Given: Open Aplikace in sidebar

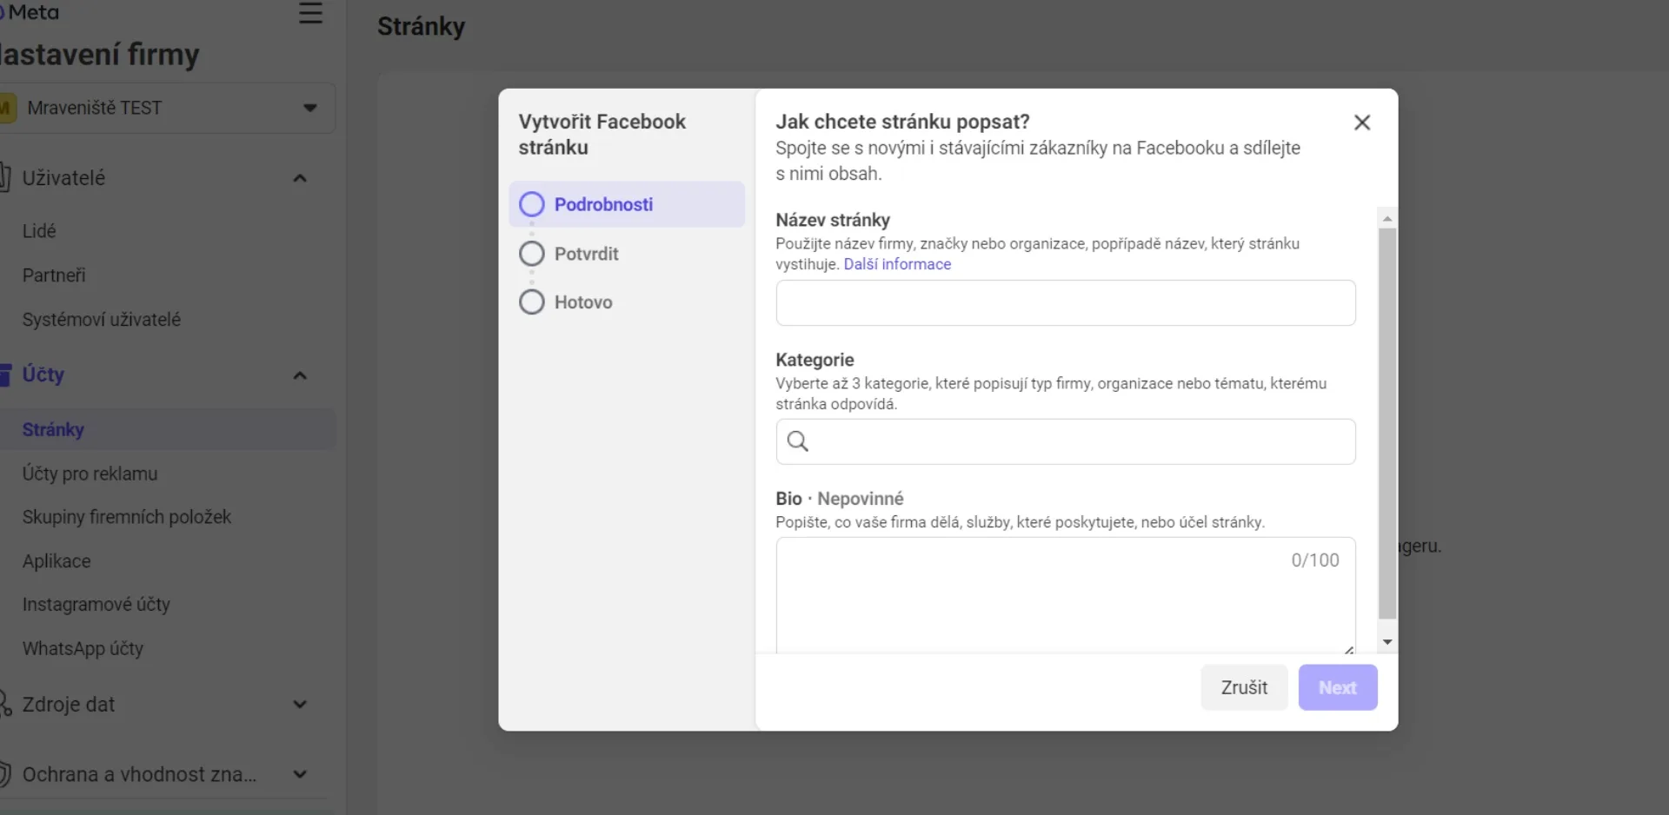Looking at the screenshot, I should click(57, 561).
